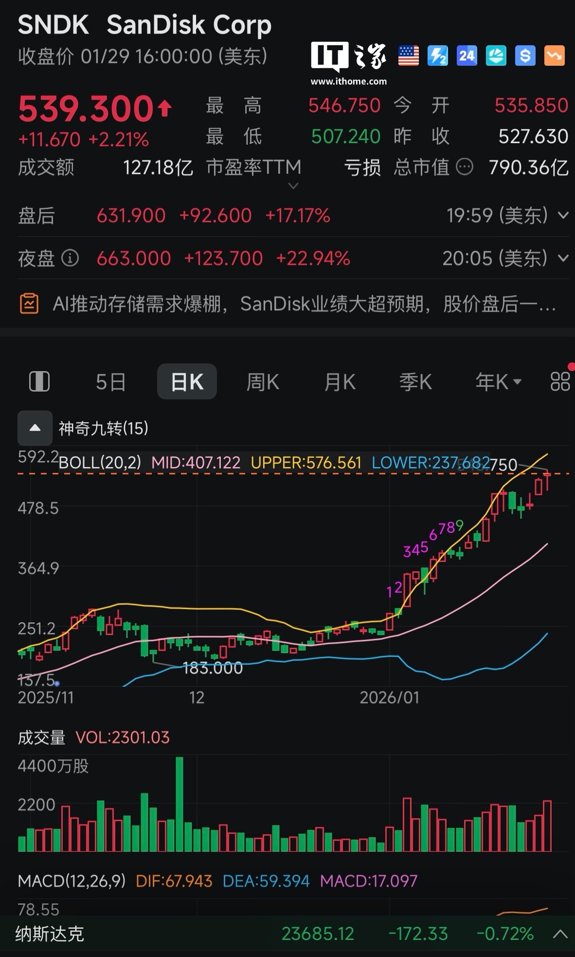Tap the after-hours price 631.900
Image resolution: width=575 pixels, height=957 pixels.
[x=131, y=215]
